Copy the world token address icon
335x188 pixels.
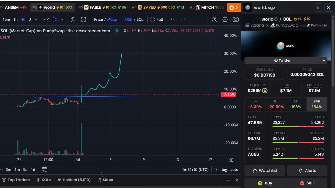coord(276,19)
